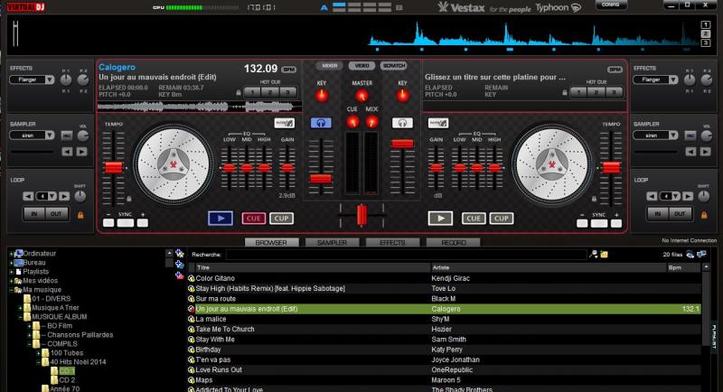
Task: Toggle left deck key lock icon
Action: [238, 93]
